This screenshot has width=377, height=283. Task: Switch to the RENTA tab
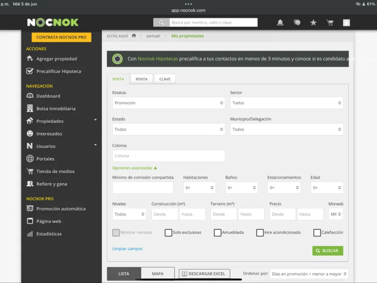142,79
